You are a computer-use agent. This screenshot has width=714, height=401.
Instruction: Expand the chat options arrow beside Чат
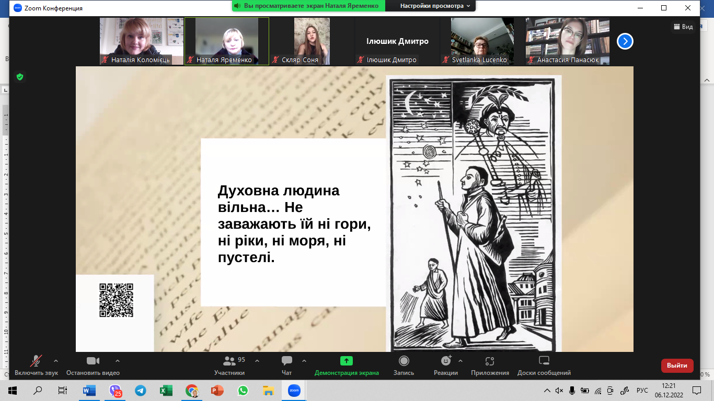pyautogui.click(x=304, y=361)
